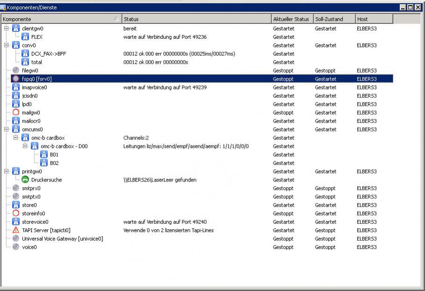Sort by the Aktueller Status column header
The image size is (425, 291).
point(291,19)
